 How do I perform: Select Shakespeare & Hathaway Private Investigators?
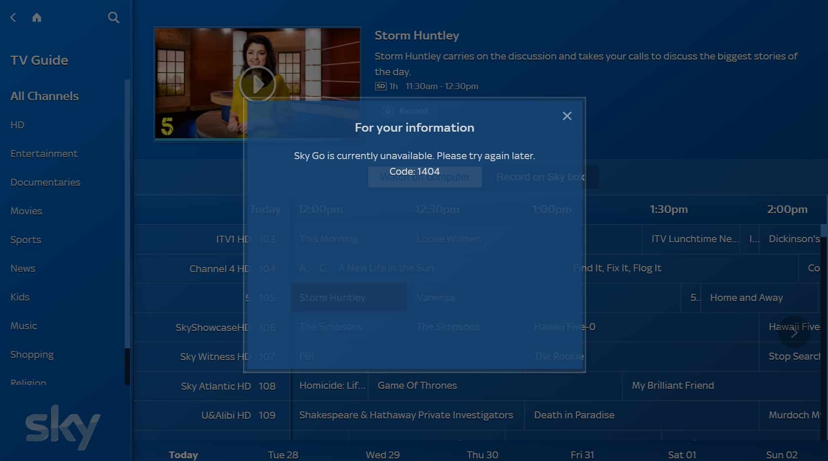pos(407,415)
